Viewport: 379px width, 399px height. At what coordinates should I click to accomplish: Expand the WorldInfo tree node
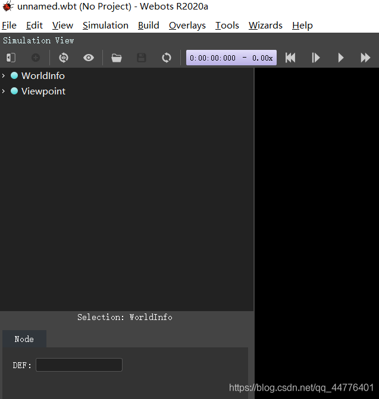[4, 75]
